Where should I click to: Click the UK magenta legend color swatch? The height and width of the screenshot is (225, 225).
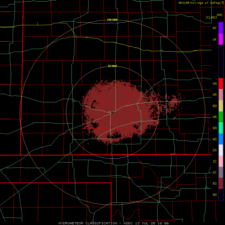[x=221, y=39]
